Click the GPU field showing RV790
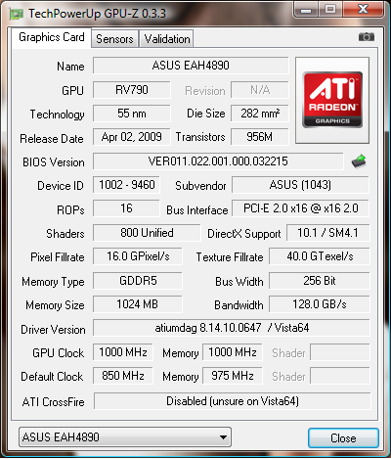Screen dimensions: 391x459 [132, 90]
